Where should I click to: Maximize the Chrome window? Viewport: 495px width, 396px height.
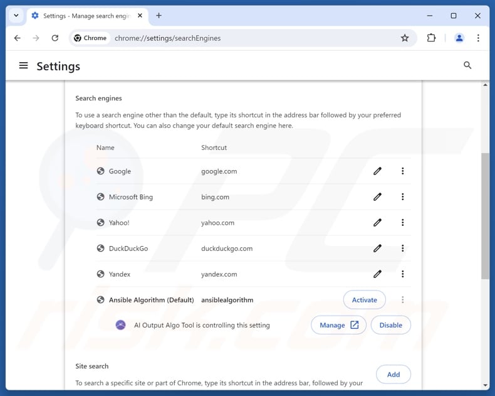click(x=454, y=16)
